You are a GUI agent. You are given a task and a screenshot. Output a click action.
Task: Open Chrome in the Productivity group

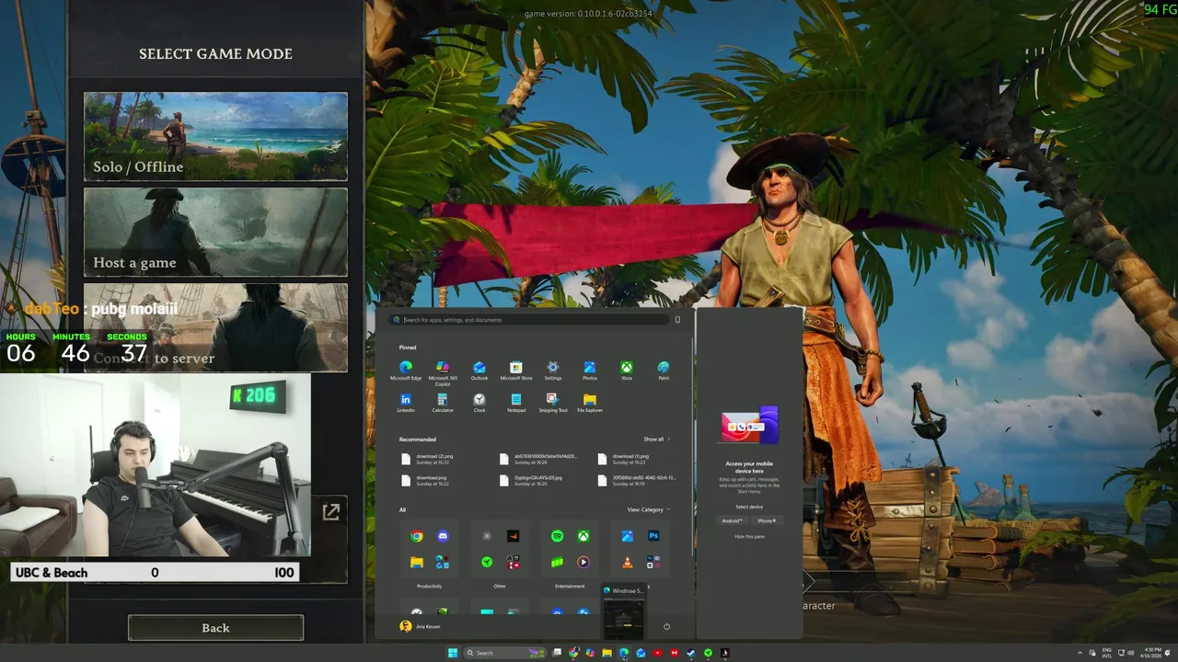point(417,536)
